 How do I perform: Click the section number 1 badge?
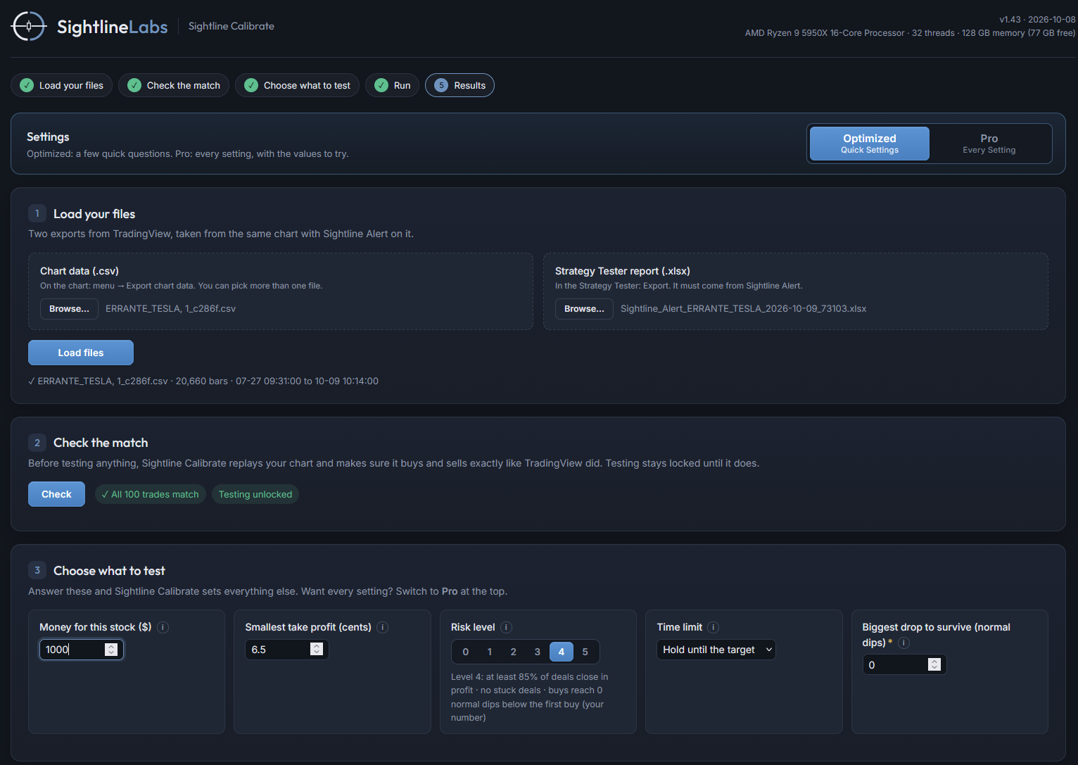click(37, 213)
